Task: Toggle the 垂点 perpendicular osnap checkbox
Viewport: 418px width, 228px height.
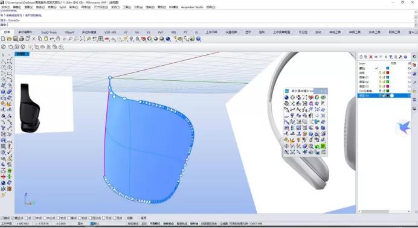Action: (x=69, y=218)
